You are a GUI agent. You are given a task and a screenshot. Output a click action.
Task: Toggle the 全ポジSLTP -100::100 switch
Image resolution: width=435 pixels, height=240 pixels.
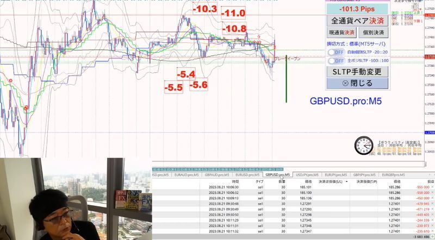[335, 61]
